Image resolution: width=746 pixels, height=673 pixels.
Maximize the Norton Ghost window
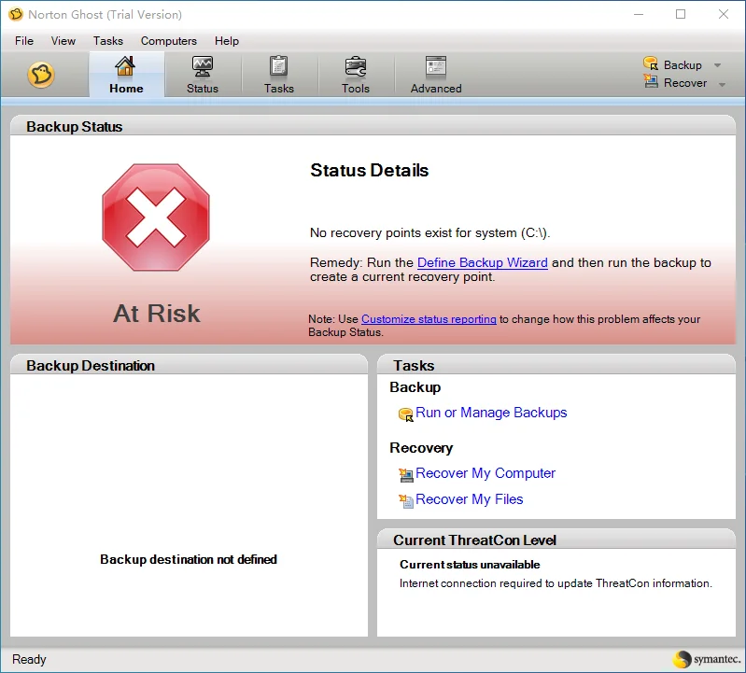coord(681,14)
